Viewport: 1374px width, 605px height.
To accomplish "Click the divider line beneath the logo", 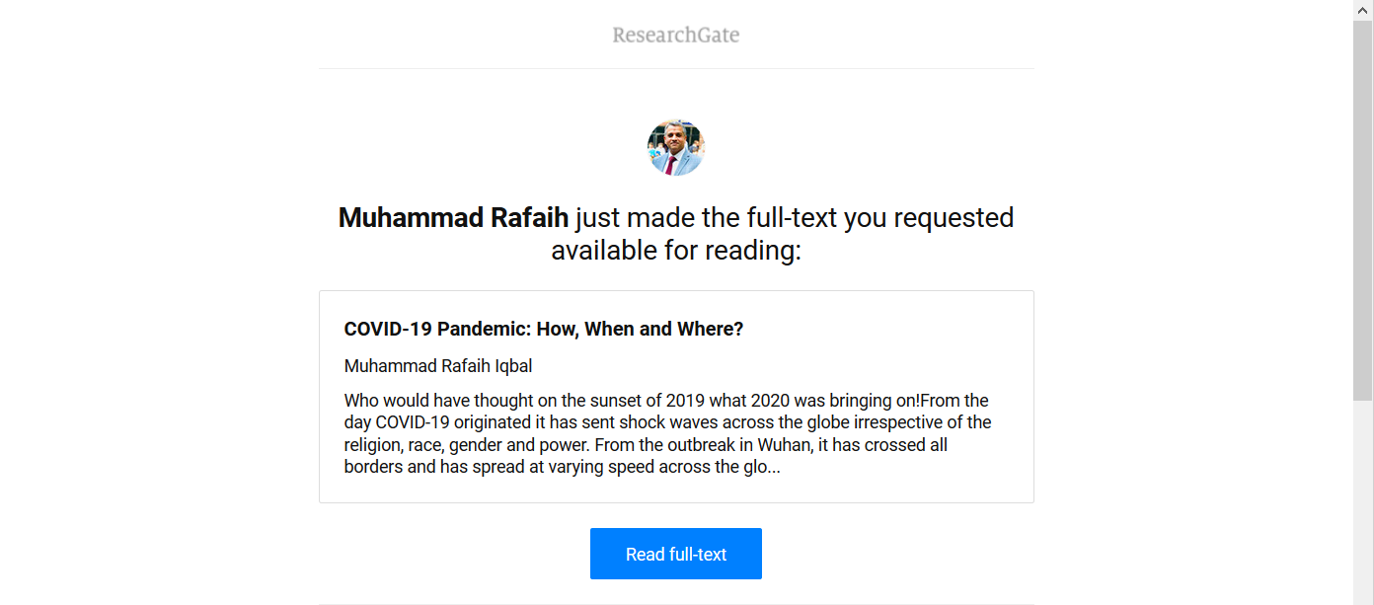I will point(675,68).
